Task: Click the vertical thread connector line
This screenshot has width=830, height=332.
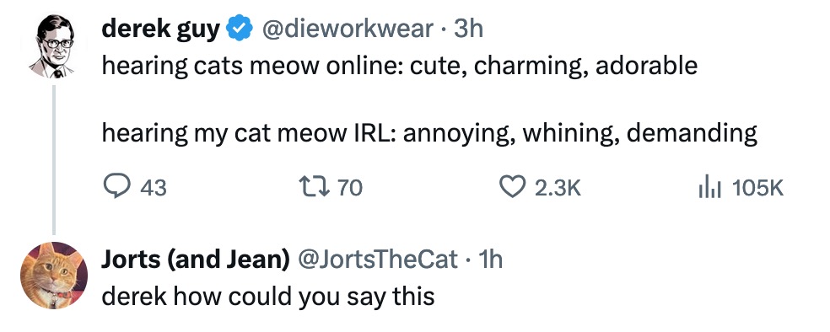Action: pos(53,159)
